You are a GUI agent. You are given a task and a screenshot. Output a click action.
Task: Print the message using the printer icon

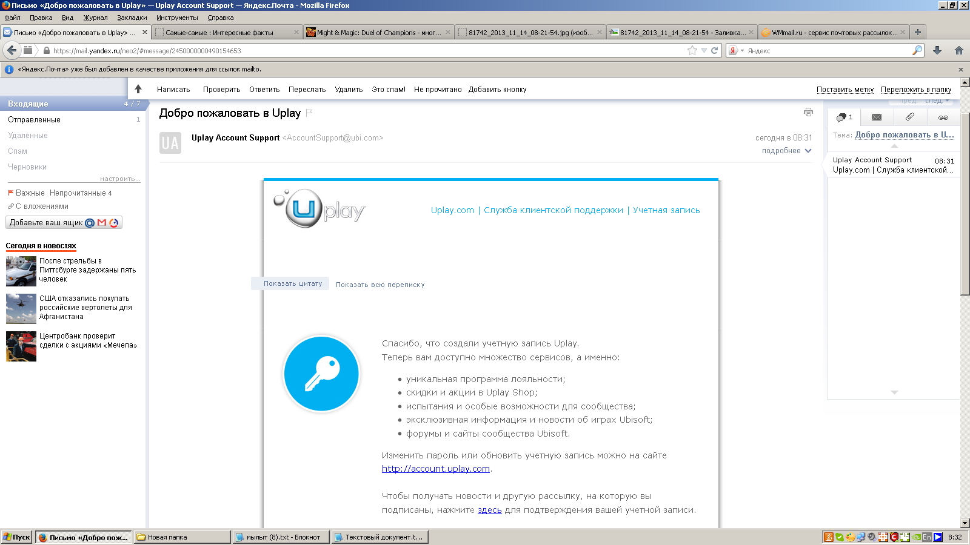click(808, 112)
